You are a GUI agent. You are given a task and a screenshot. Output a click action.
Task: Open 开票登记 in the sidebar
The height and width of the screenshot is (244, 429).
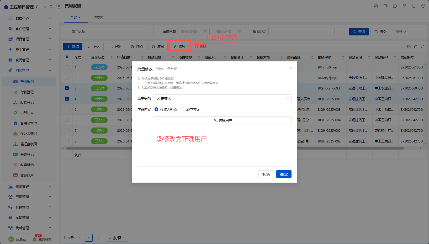27,155
